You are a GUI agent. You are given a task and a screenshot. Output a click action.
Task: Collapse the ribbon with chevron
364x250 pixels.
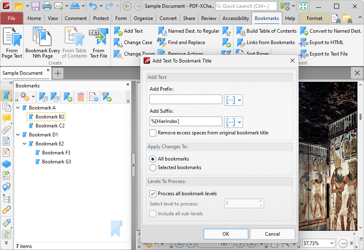[x=360, y=18]
